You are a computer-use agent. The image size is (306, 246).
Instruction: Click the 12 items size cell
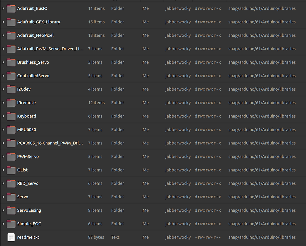pos(96,103)
